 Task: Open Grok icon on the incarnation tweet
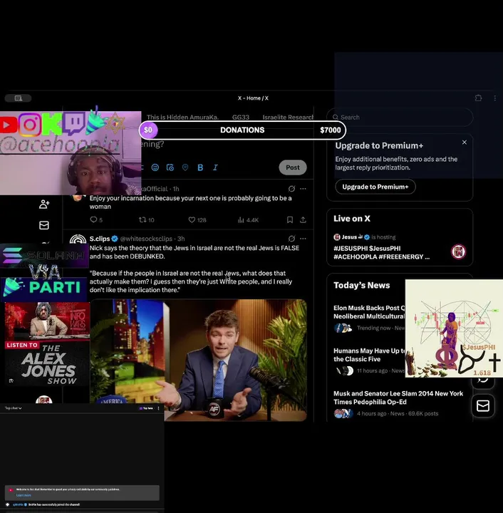291,189
